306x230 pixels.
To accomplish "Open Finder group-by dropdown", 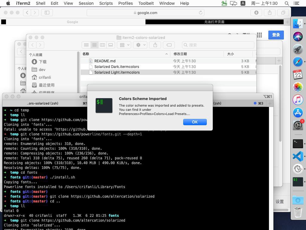I will click(x=124, y=45).
